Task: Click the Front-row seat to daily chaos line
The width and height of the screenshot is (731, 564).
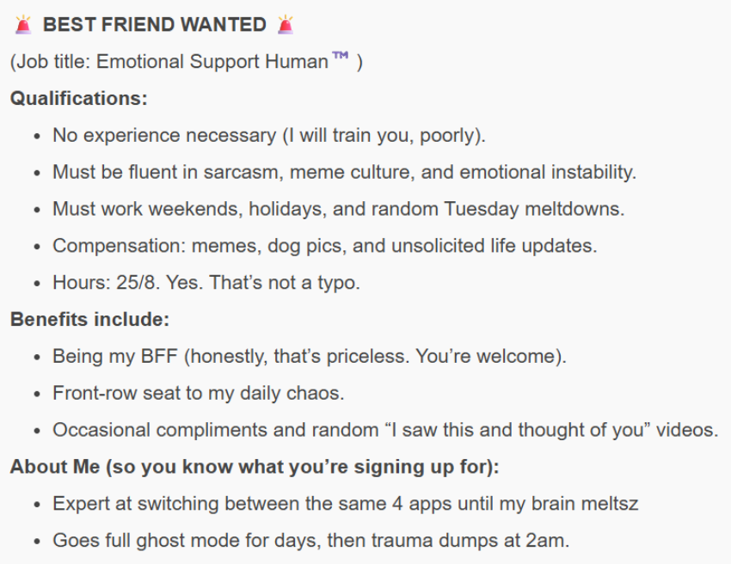Action: point(199,394)
